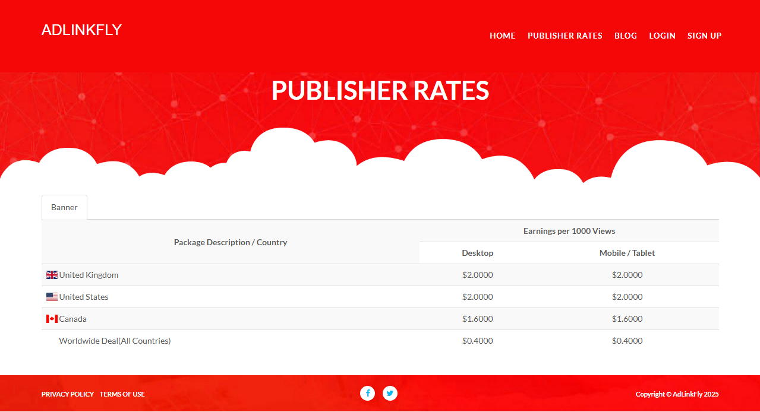Open Publisher Rates in the navigation
760x412 pixels.
565,36
